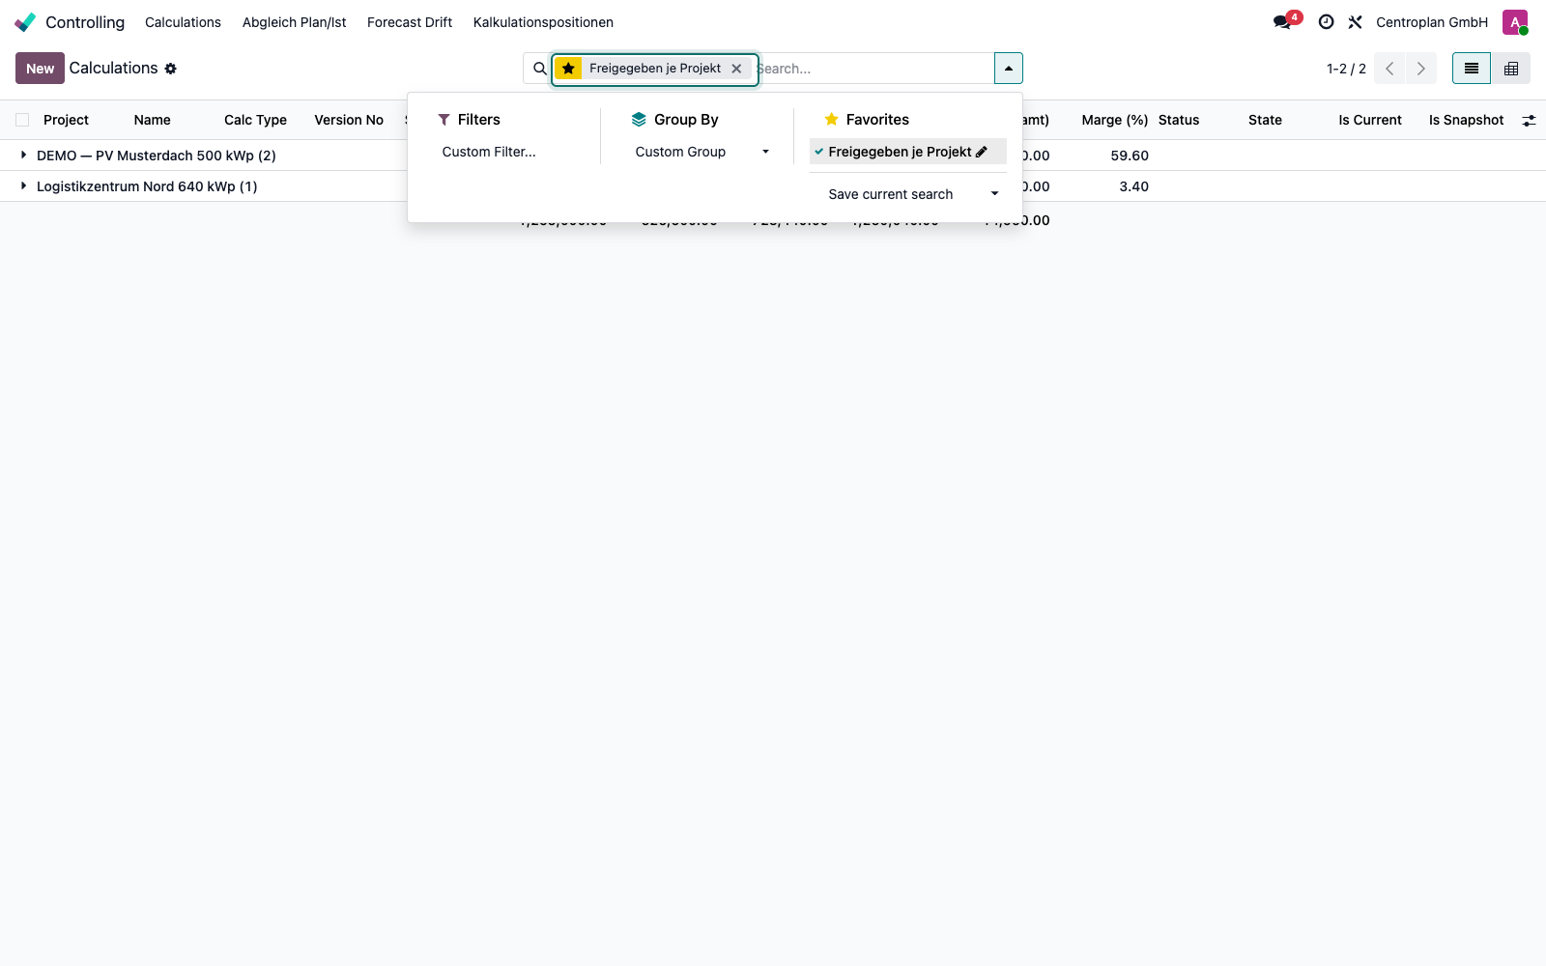The image size is (1546, 966).
Task: Sort by the Is Snapshot column
Action: click(x=1467, y=120)
